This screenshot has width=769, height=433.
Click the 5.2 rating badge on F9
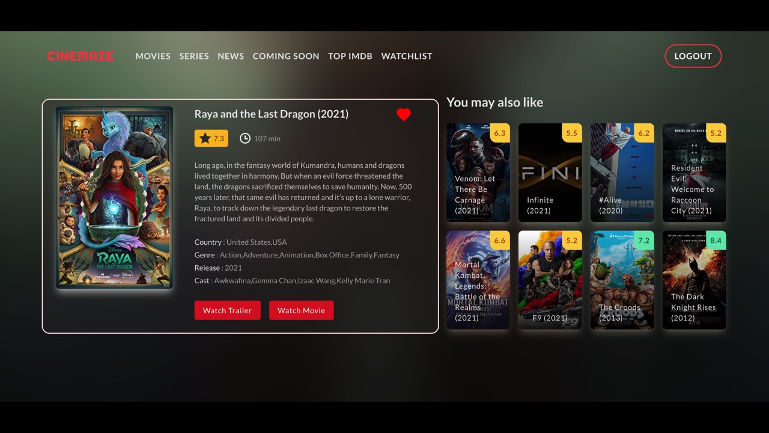coord(572,241)
